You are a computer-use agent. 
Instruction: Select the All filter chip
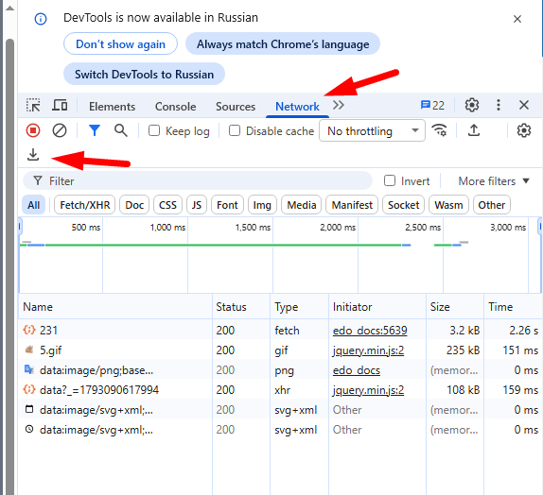coord(34,205)
